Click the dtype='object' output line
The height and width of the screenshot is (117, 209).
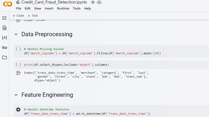(x=47, y=80)
